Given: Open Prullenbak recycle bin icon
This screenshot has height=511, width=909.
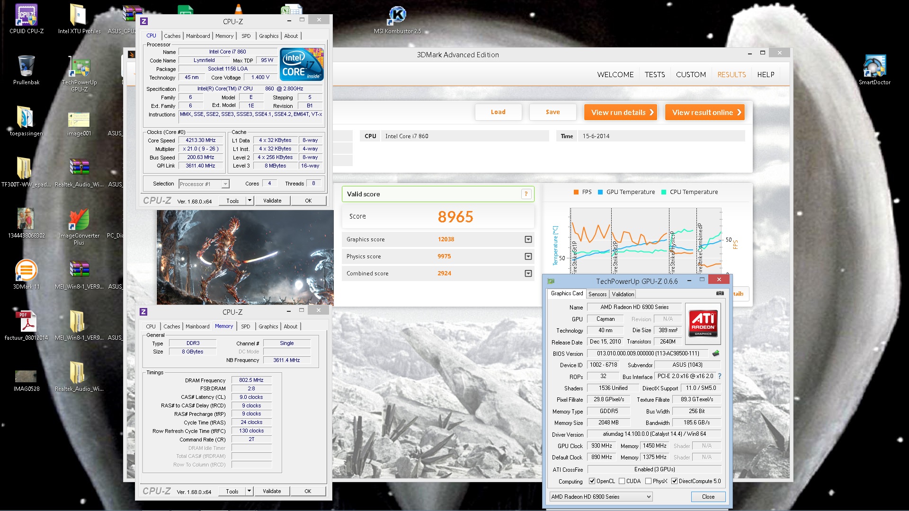Looking at the screenshot, I should pyautogui.click(x=27, y=70).
